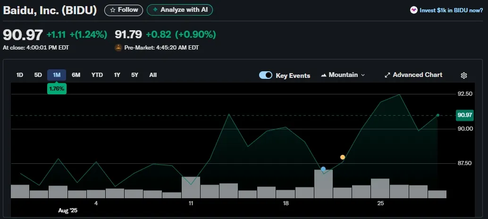Click the pink round icon beside Invest $1k
Screen dimensions: 488x219
click(413, 10)
